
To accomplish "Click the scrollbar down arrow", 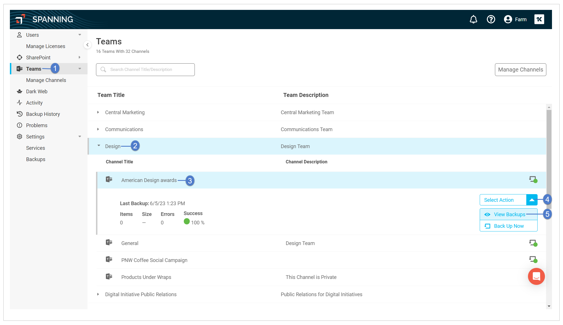I will click(549, 306).
